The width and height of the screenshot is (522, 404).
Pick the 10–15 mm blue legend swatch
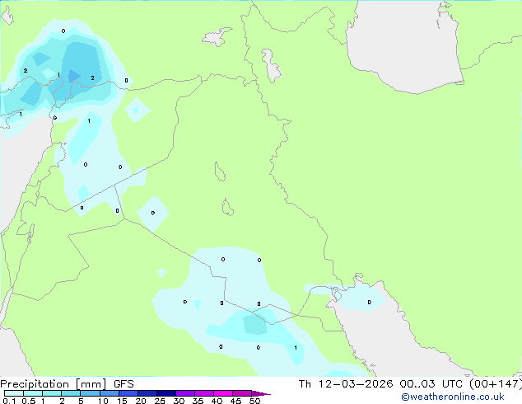pos(110,393)
